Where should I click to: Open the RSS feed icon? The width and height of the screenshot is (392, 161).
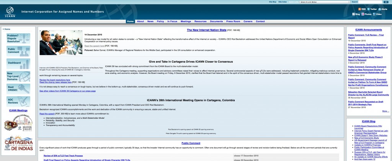(x=359, y=9)
